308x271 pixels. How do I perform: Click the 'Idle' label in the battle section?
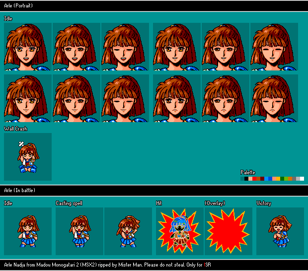[8, 203]
